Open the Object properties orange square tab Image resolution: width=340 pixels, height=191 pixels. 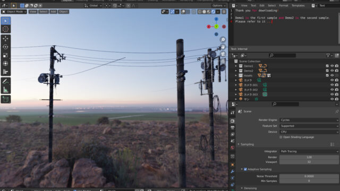point(233,165)
